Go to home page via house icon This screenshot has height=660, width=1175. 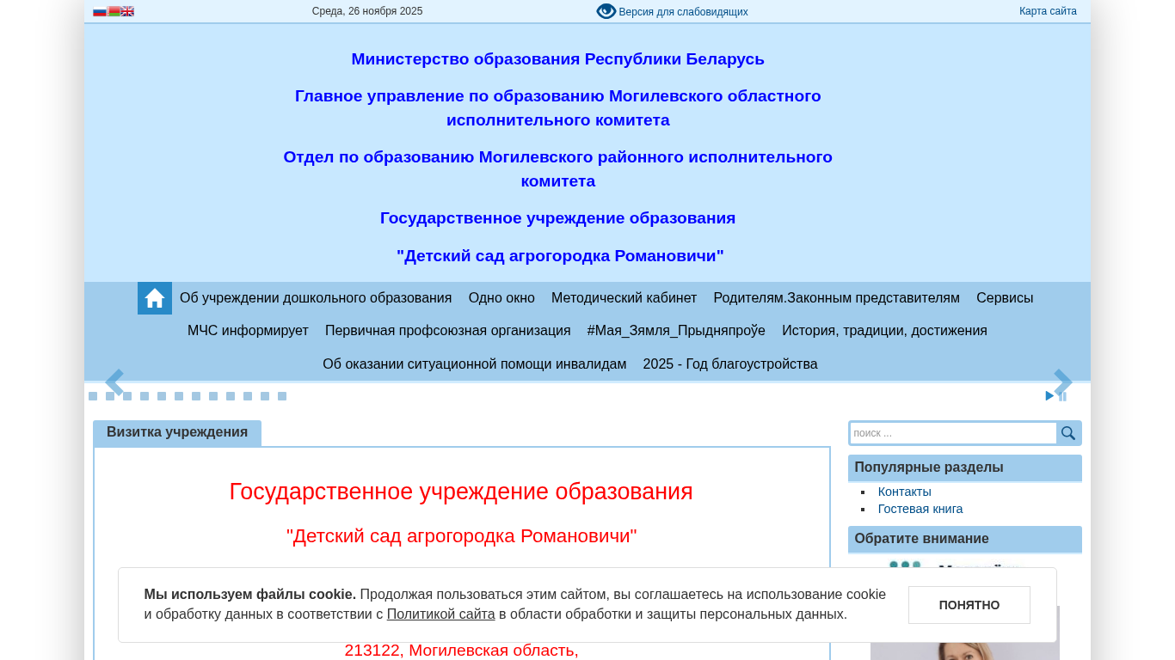[x=155, y=298]
